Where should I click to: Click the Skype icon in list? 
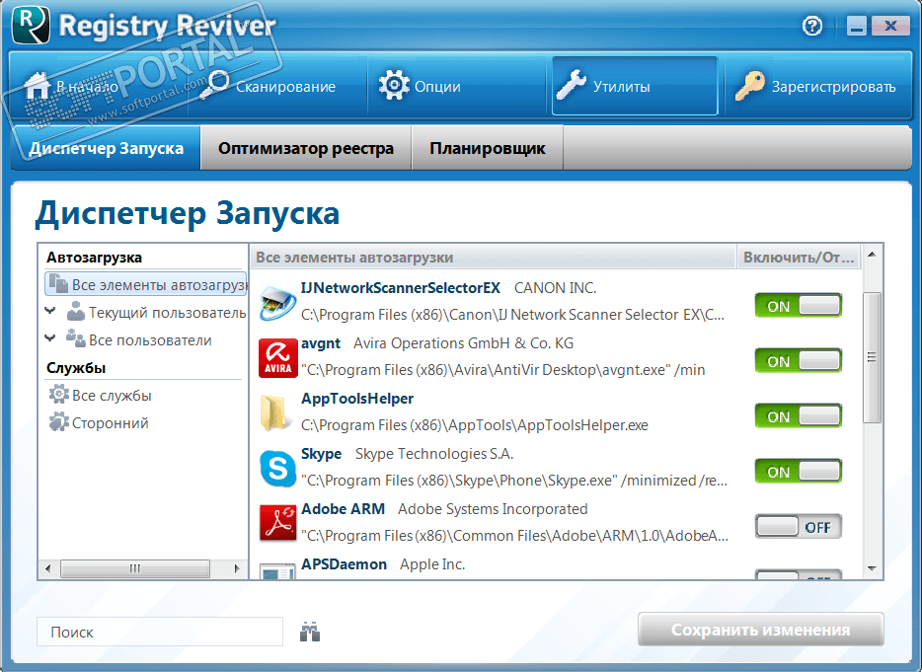pyautogui.click(x=277, y=469)
